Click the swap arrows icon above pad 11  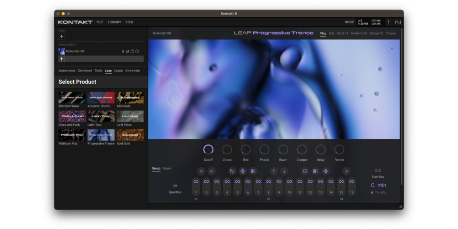coord(305,171)
